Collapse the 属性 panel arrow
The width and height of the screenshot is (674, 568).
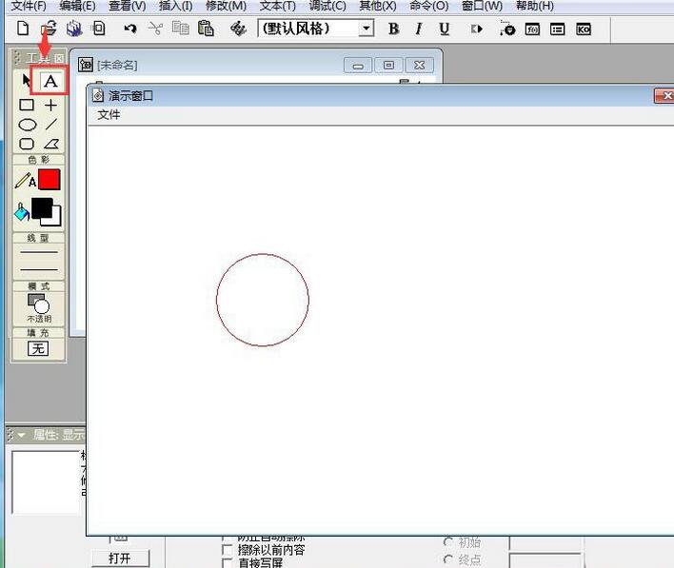(x=20, y=434)
